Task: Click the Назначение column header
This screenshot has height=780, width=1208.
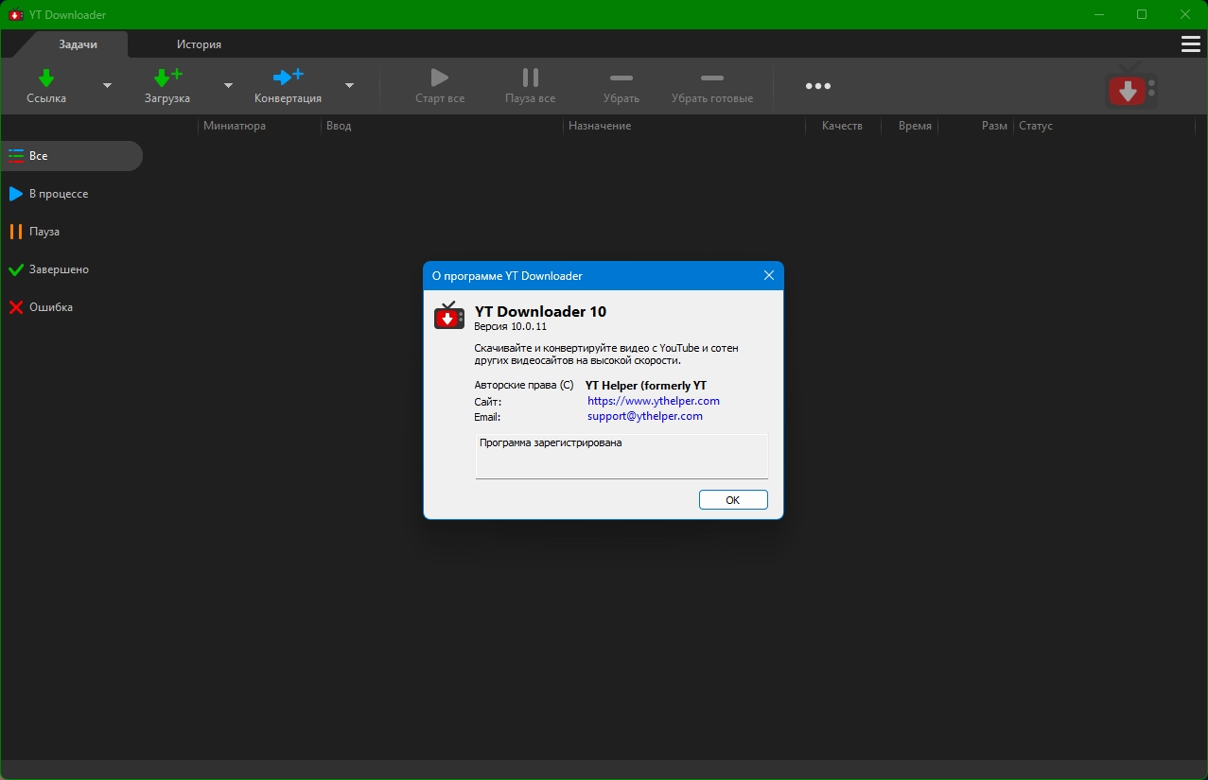Action: 684,126
